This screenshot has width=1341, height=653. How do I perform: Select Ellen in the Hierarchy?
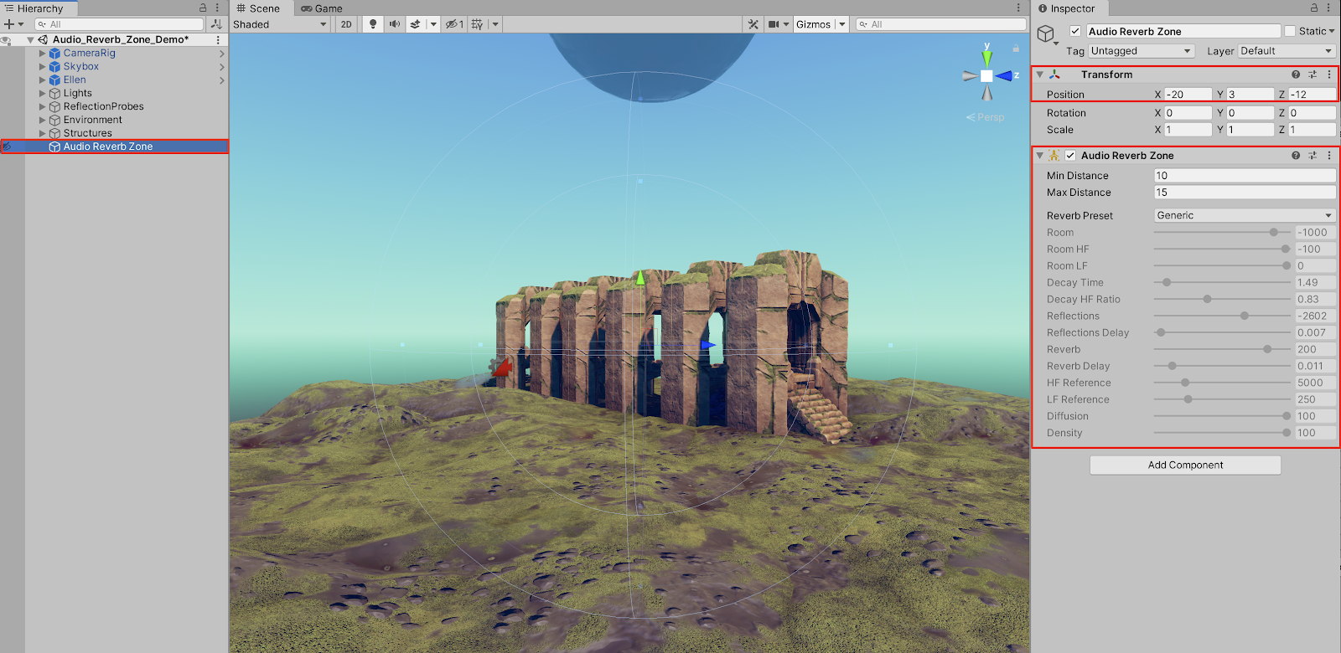(x=75, y=80)
